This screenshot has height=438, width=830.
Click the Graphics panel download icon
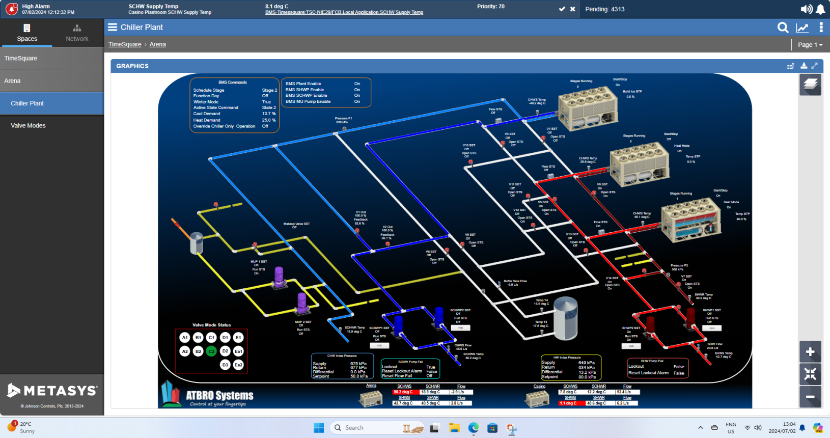click(804, 66)
